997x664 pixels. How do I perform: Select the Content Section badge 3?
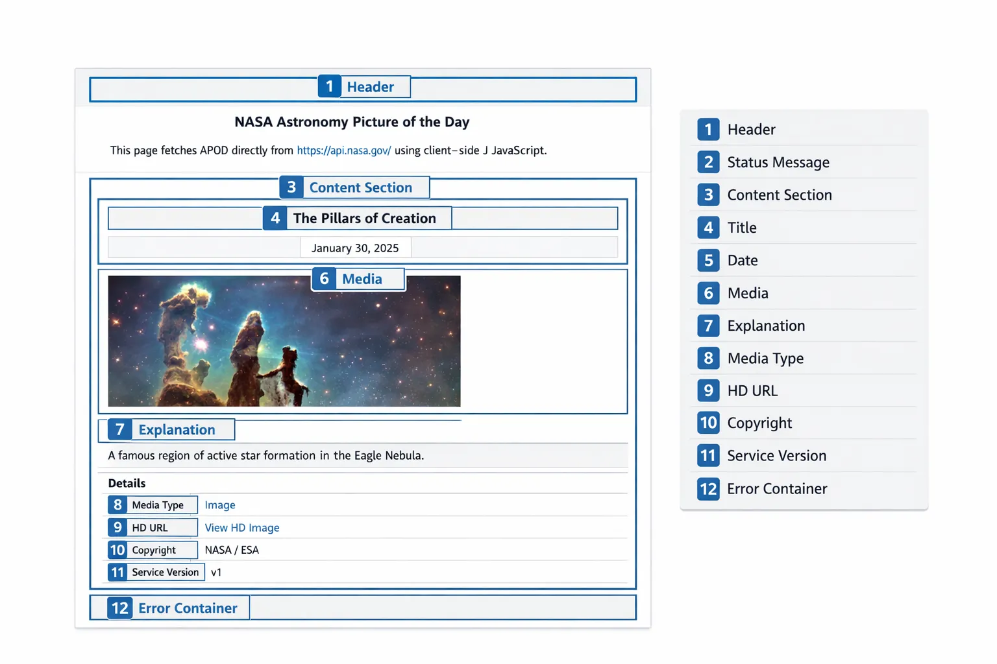pos(291,187)
